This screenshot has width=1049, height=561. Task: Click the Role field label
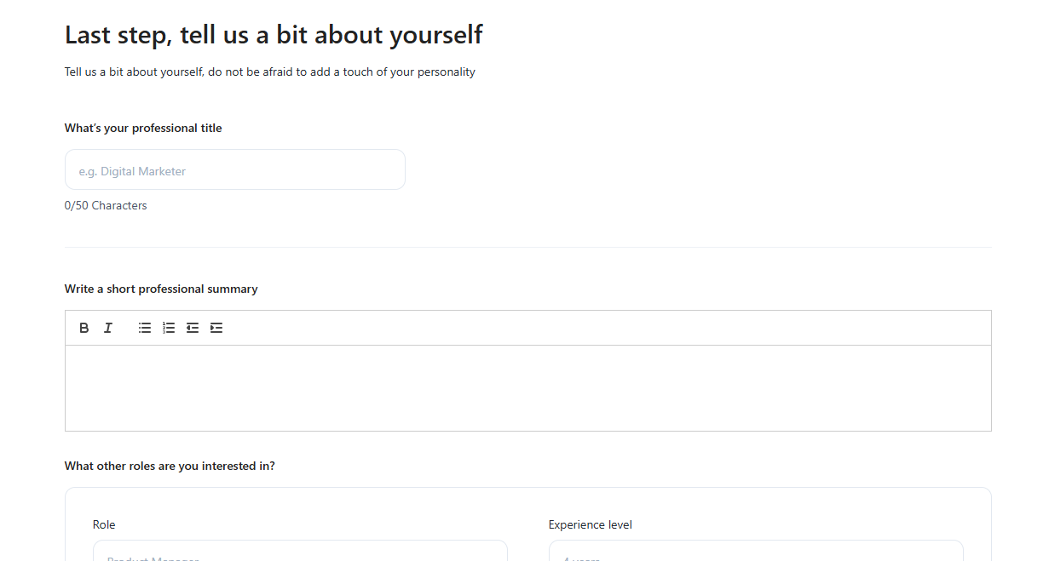click(x=104, y=525)
